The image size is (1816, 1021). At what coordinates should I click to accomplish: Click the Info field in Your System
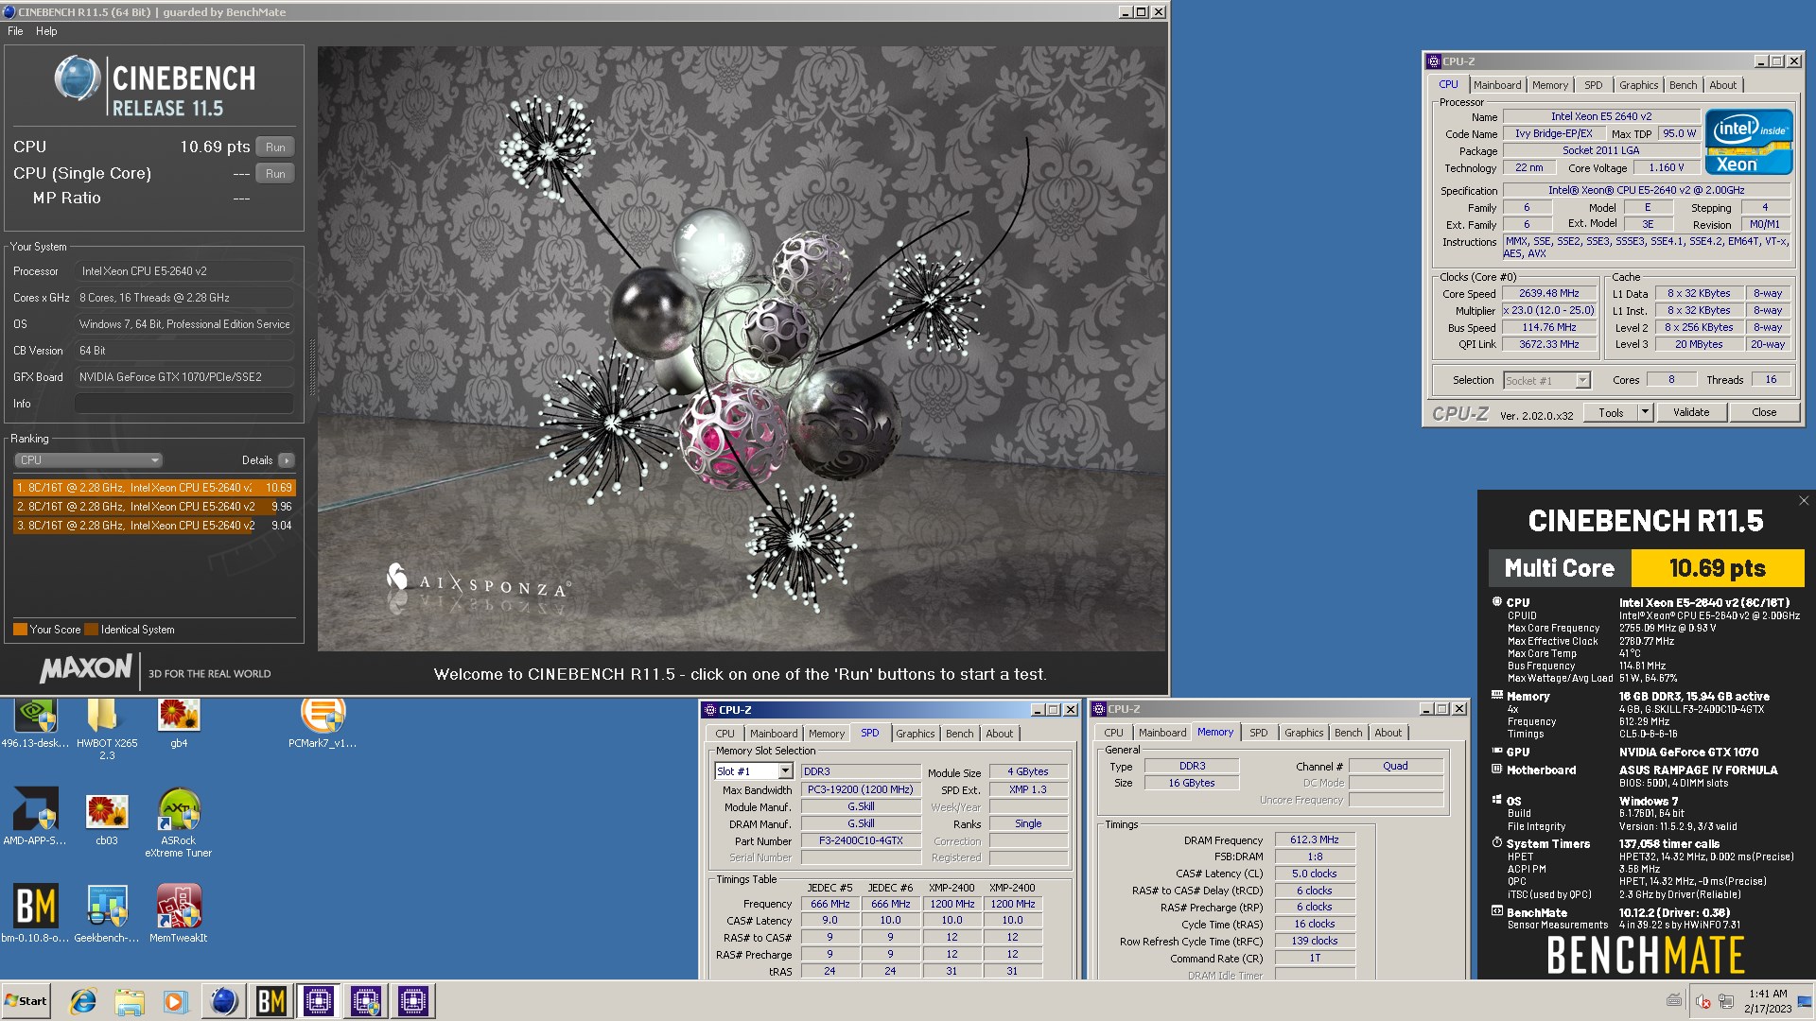click(x=183, y=404)
